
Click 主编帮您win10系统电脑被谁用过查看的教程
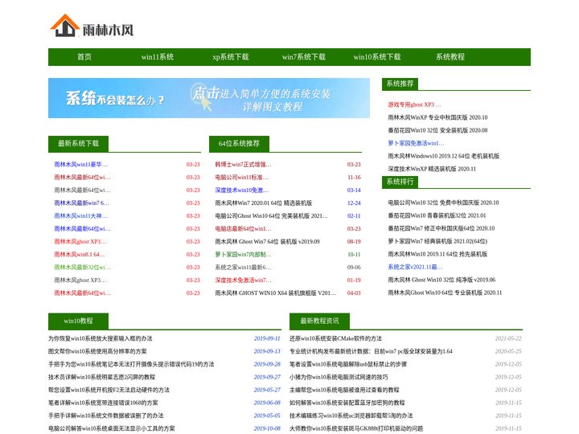point(344,390)
